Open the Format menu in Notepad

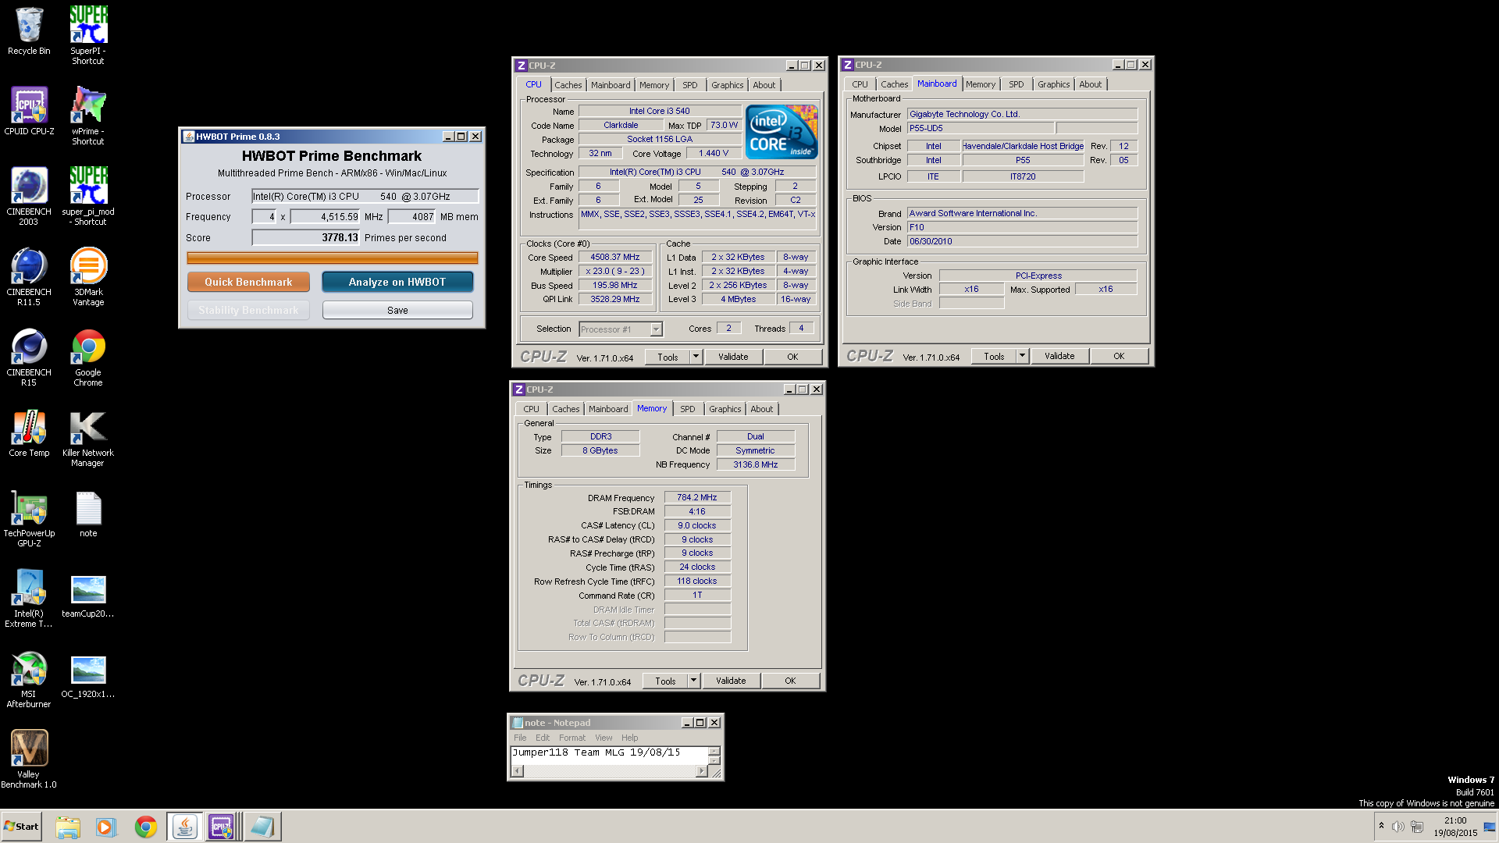pos(571,738)
